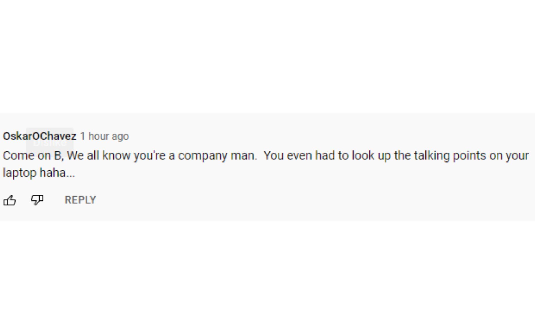
Task: Like OskarOChavez's comment
Action: coord(9,200)
